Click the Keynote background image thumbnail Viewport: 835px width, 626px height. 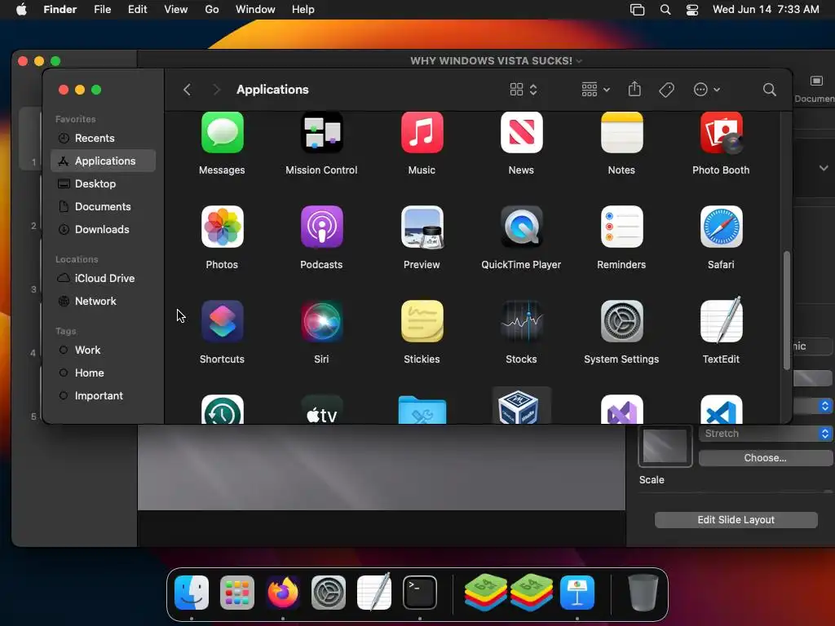(665, 446)
